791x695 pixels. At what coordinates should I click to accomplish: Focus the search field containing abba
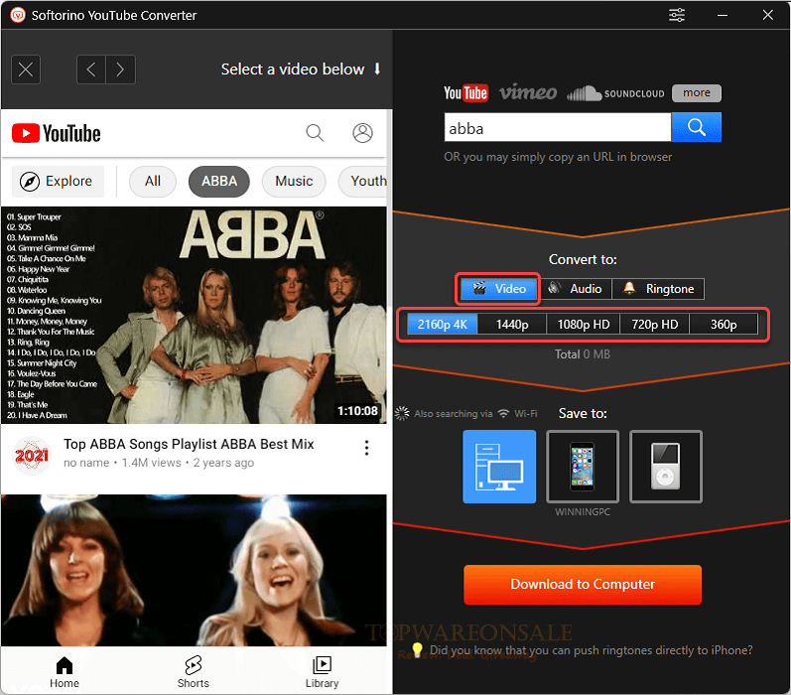(x=558, y=127)
